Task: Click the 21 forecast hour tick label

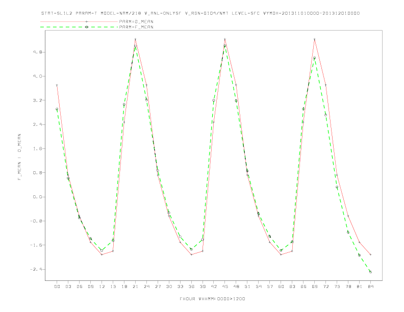Action: pyautogui.click(x=135, y=287)
